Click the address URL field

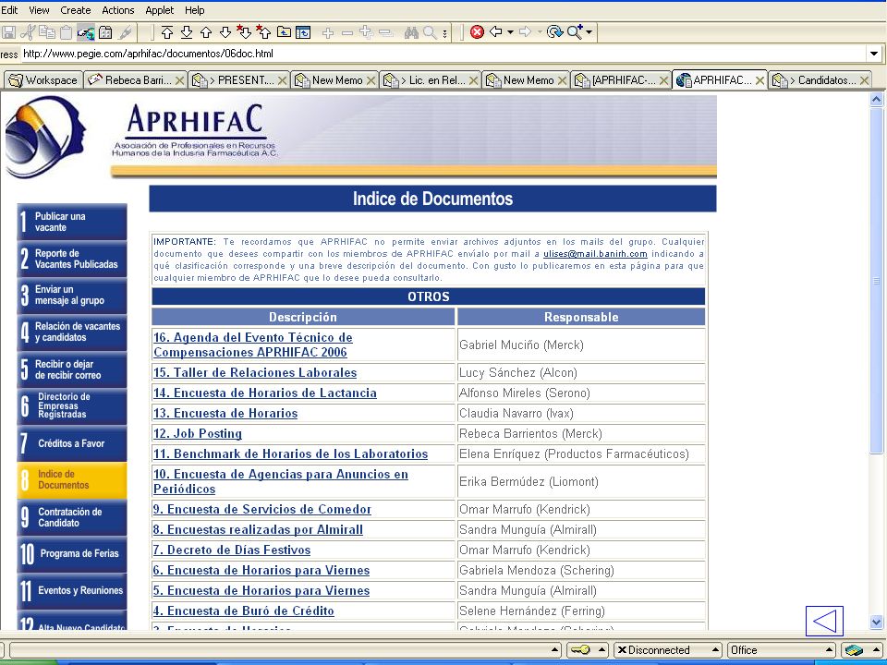tap(443, 54)
